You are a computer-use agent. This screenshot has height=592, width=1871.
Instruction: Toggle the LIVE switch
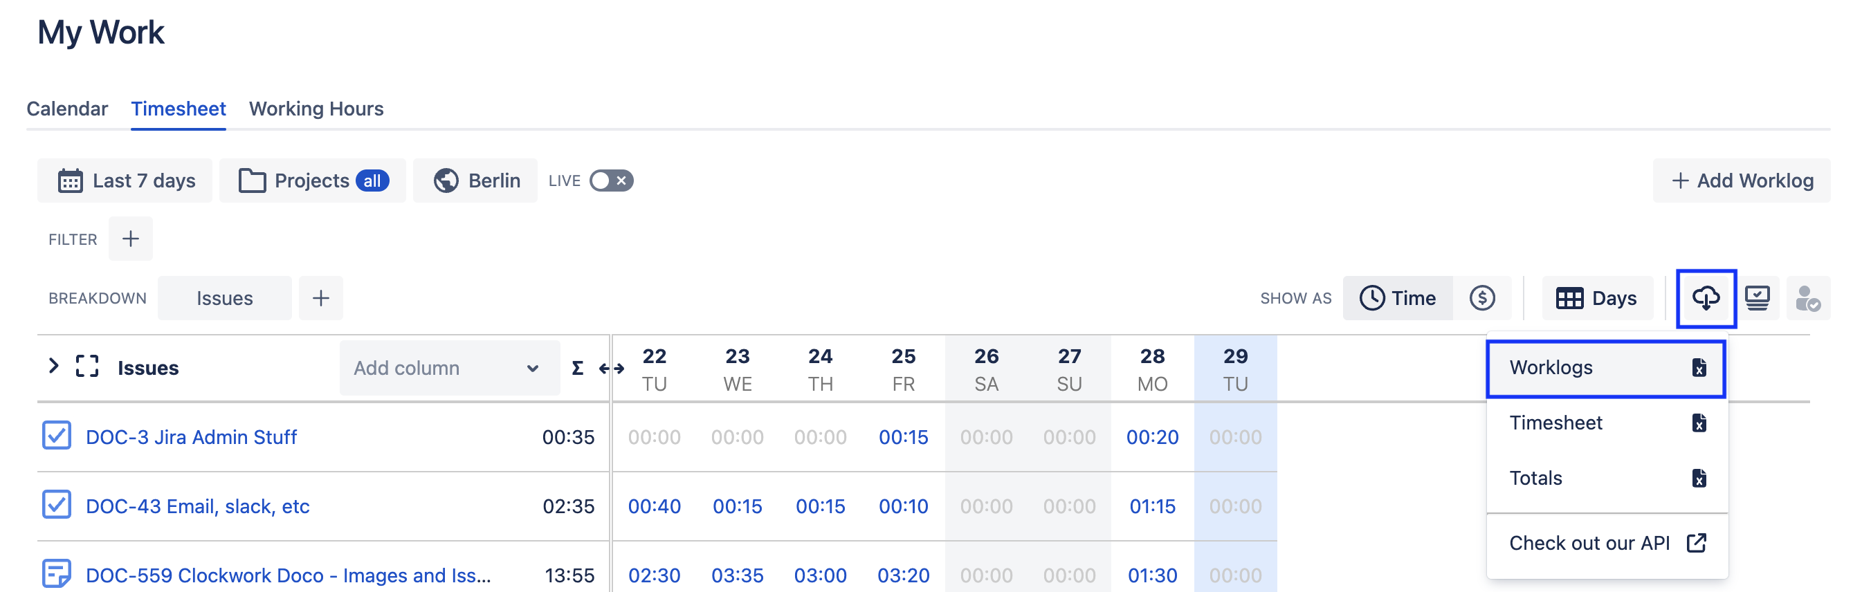click(611, 181)
